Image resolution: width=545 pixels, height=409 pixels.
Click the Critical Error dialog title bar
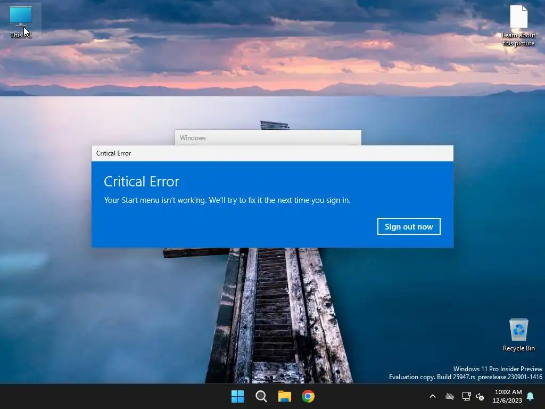[272, 153]
